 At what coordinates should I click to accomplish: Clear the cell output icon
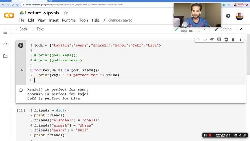(x=21, y=90)
